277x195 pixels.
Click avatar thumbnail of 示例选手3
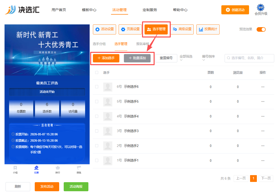pos(108,131)
